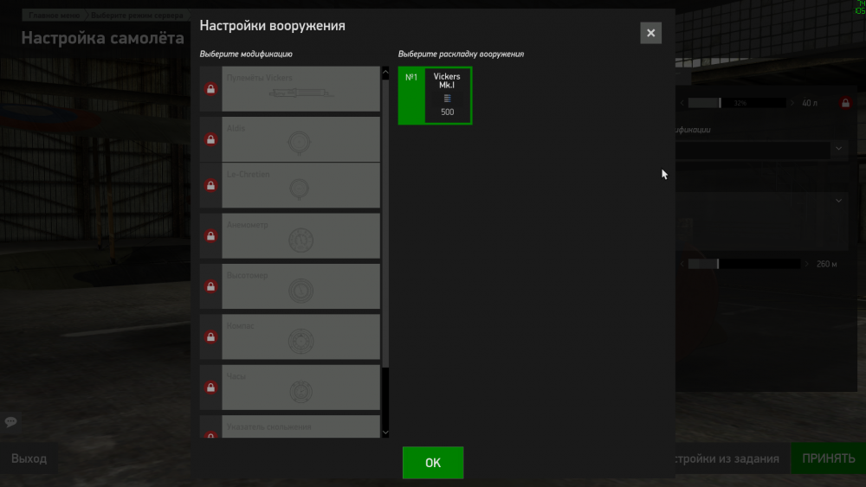This screenshot has height=487, width=866.
Task: Select the Le-Chretien gunsight modification
Action: tap(301, 185)
